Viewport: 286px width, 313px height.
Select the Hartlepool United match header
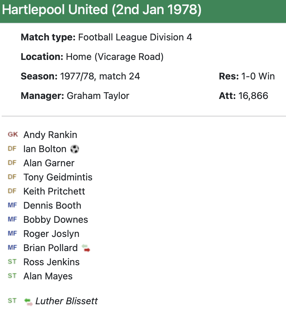click(102, 10)
